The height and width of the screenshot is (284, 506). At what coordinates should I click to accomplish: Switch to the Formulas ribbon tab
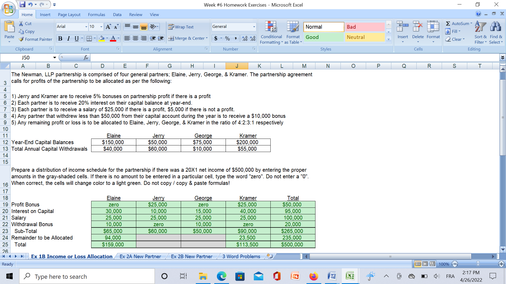pos(96,14)
